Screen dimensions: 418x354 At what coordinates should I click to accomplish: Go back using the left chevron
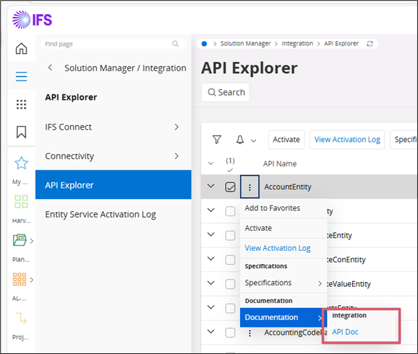click(50, 68)
